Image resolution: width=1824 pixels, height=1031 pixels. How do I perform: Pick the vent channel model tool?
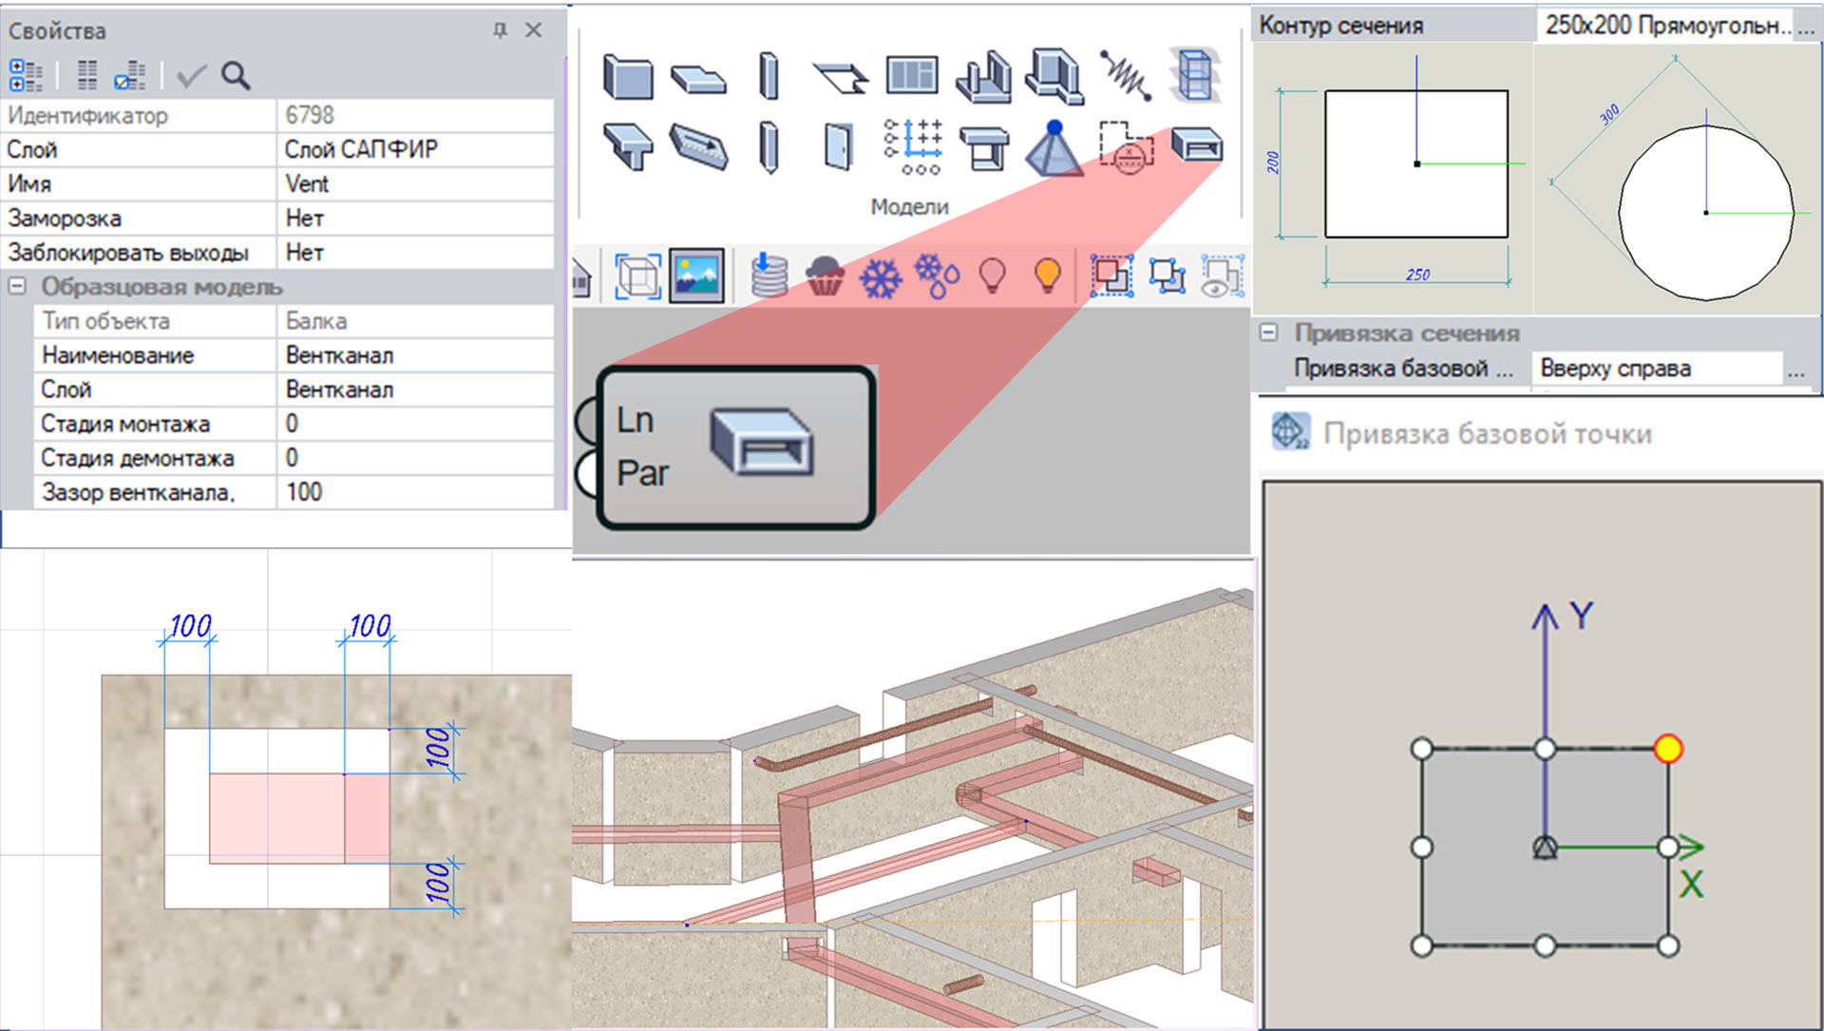coord(1196,146)
